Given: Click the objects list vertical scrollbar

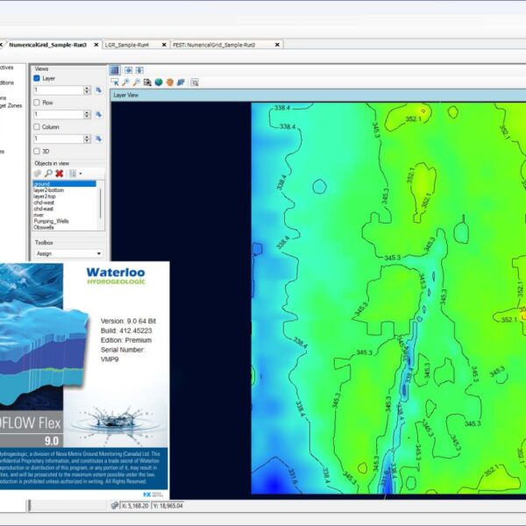Looking at the screenshot, I should [100, 205].
